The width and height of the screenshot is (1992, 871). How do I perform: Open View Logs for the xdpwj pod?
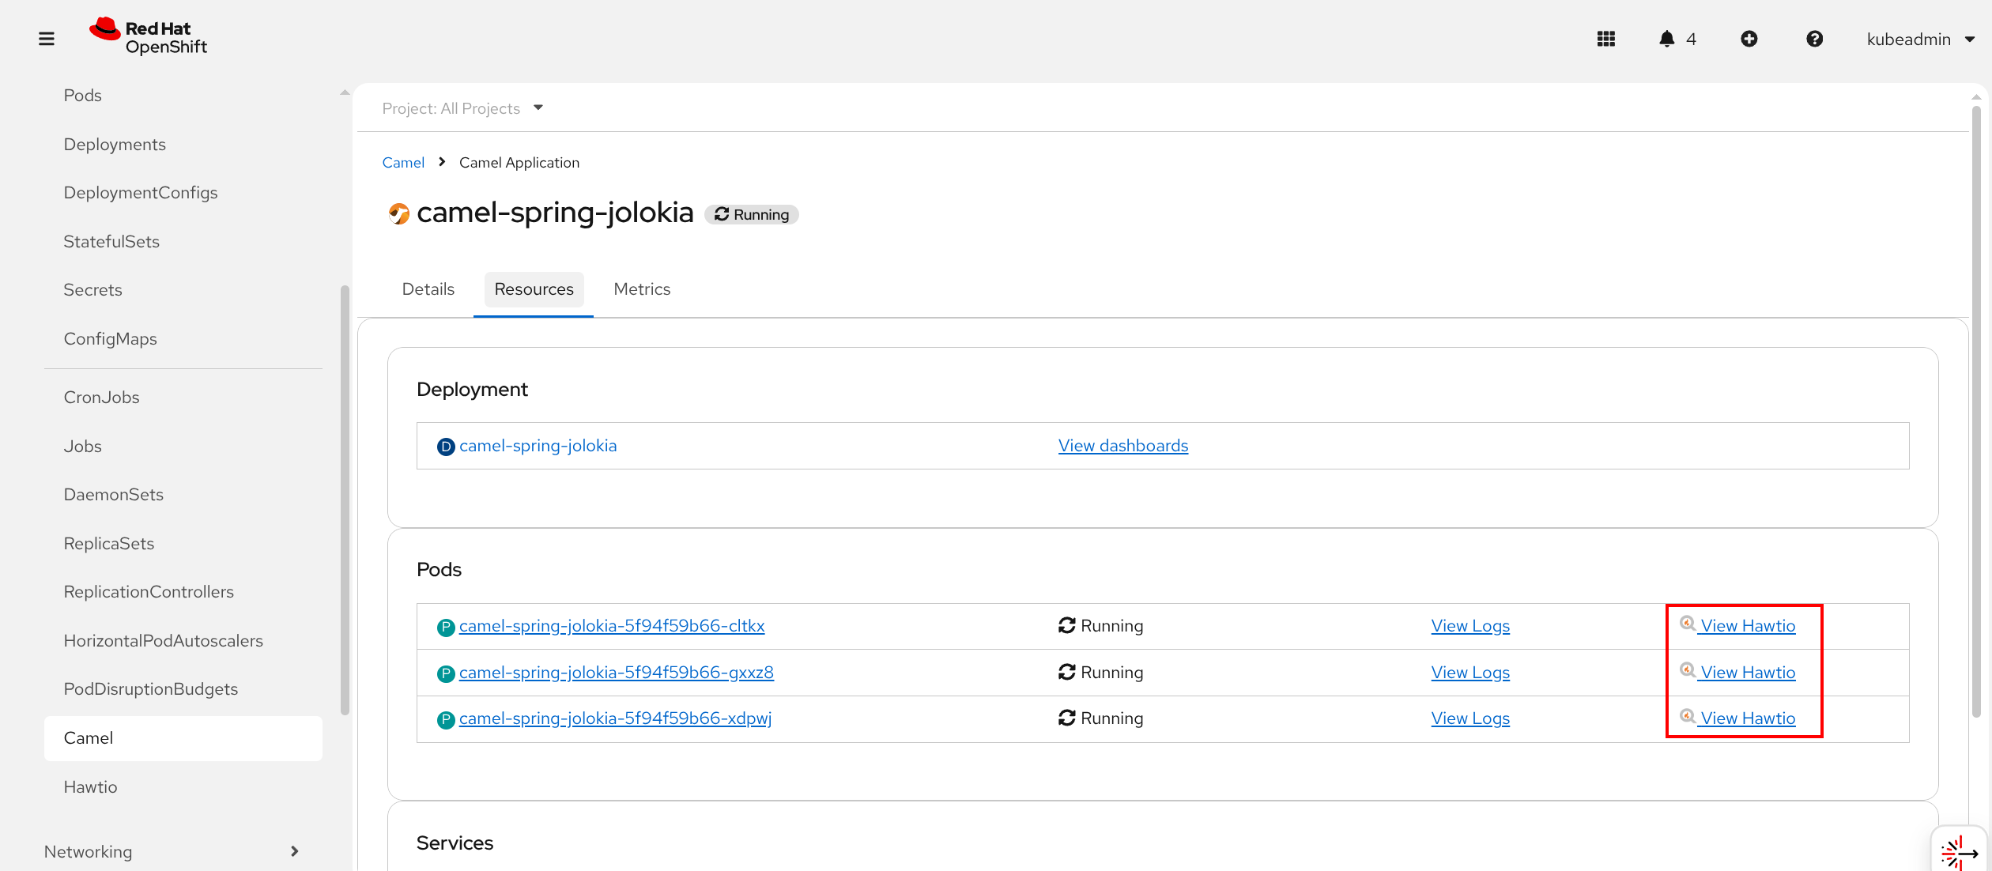pos(1469,718)
